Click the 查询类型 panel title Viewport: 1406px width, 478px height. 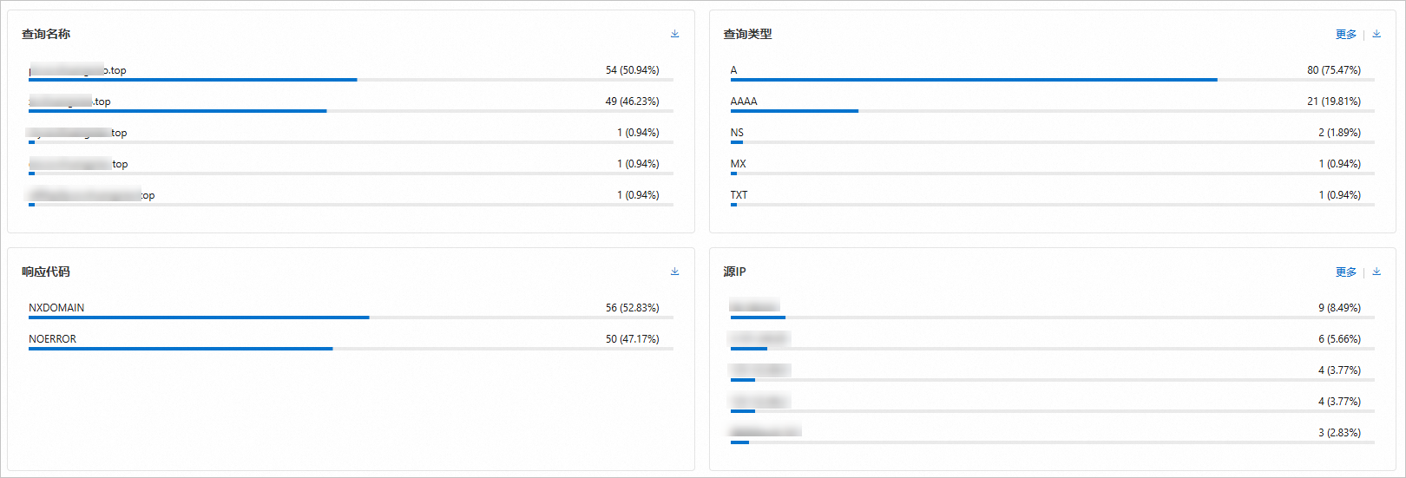747,34
